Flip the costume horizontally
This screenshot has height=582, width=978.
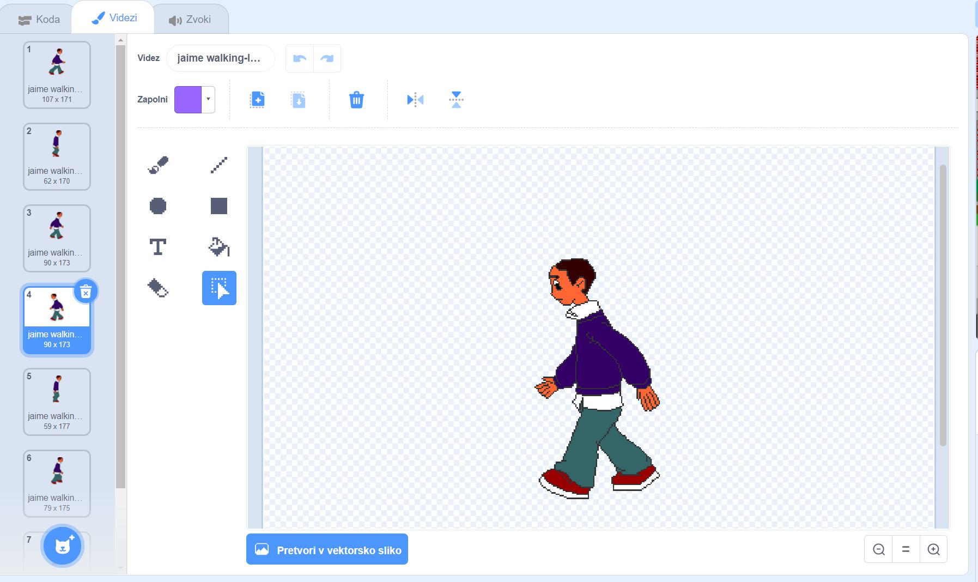click(415, 100)
